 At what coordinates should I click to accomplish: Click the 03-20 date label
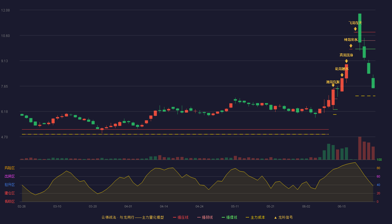[93, 206]
